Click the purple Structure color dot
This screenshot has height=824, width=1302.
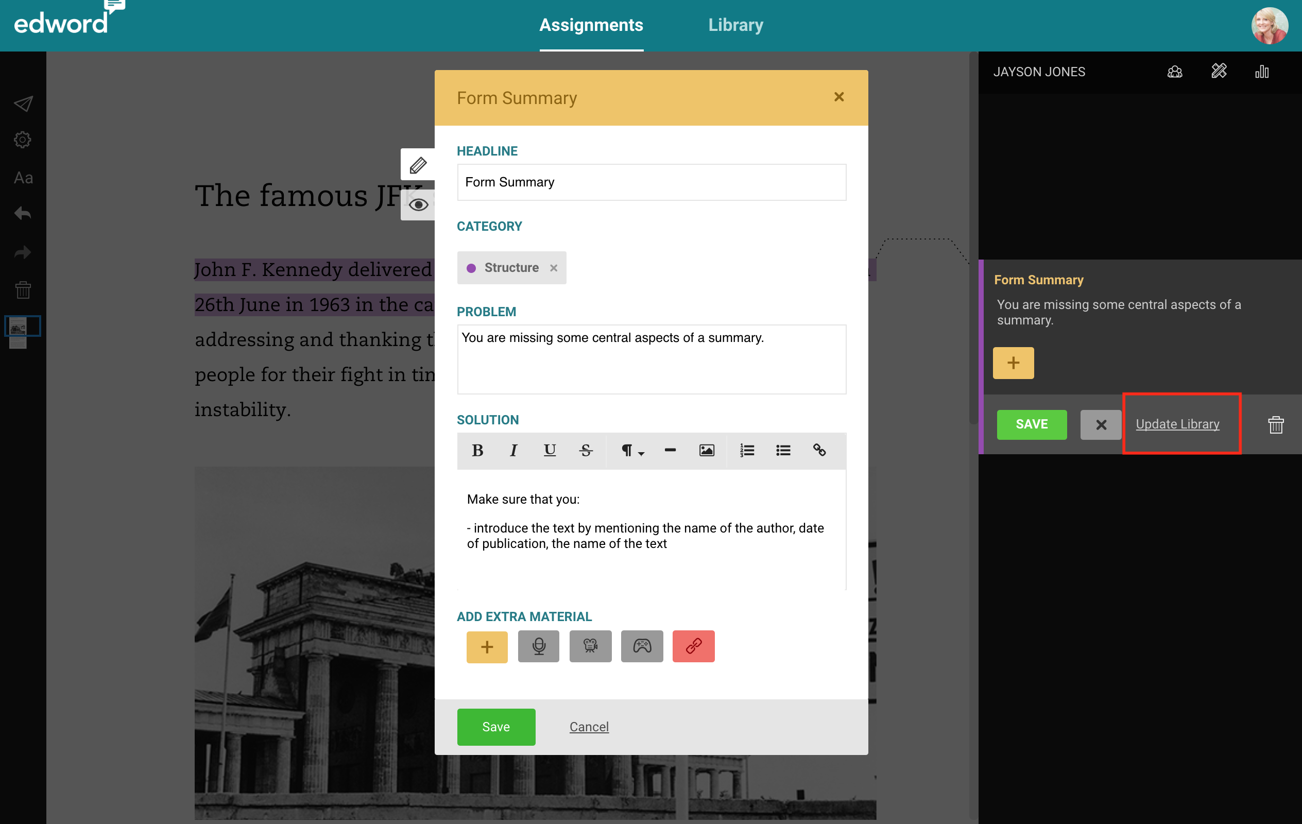tap(471, 268)
